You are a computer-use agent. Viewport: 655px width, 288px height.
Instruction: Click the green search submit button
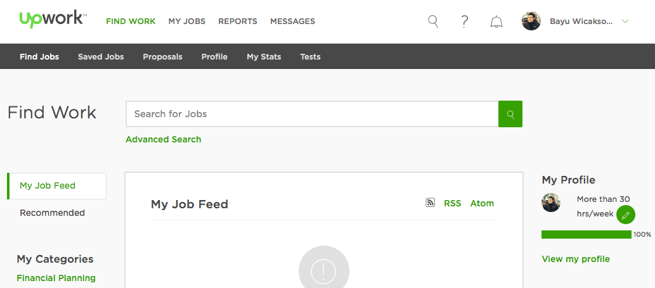point(510,114)
